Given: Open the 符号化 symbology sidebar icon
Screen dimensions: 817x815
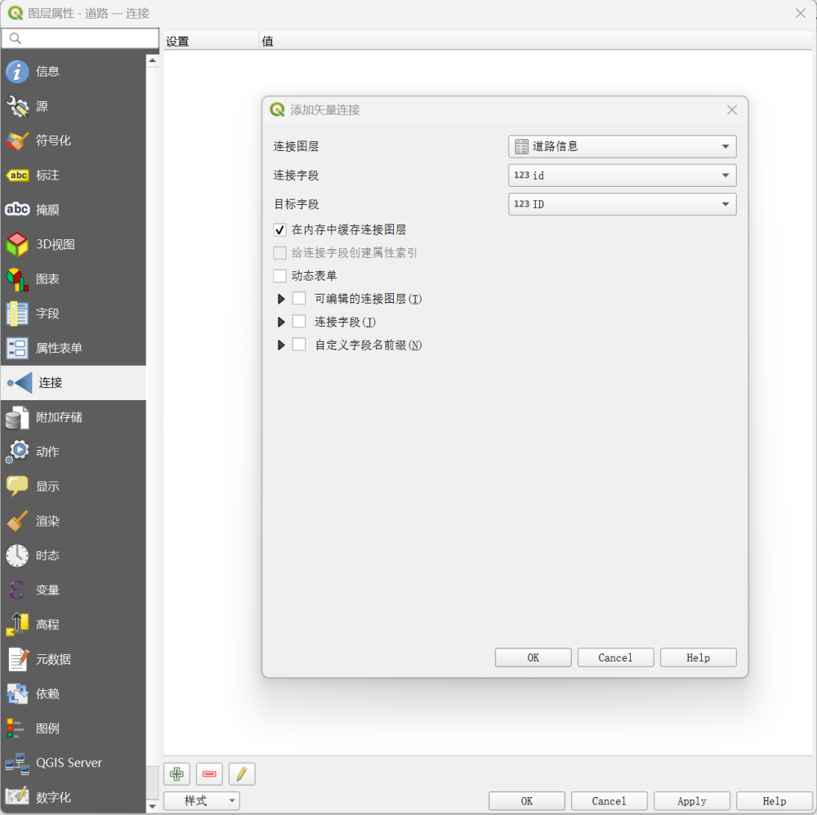Looking at the screenshot, I should (x=17, y=140).
